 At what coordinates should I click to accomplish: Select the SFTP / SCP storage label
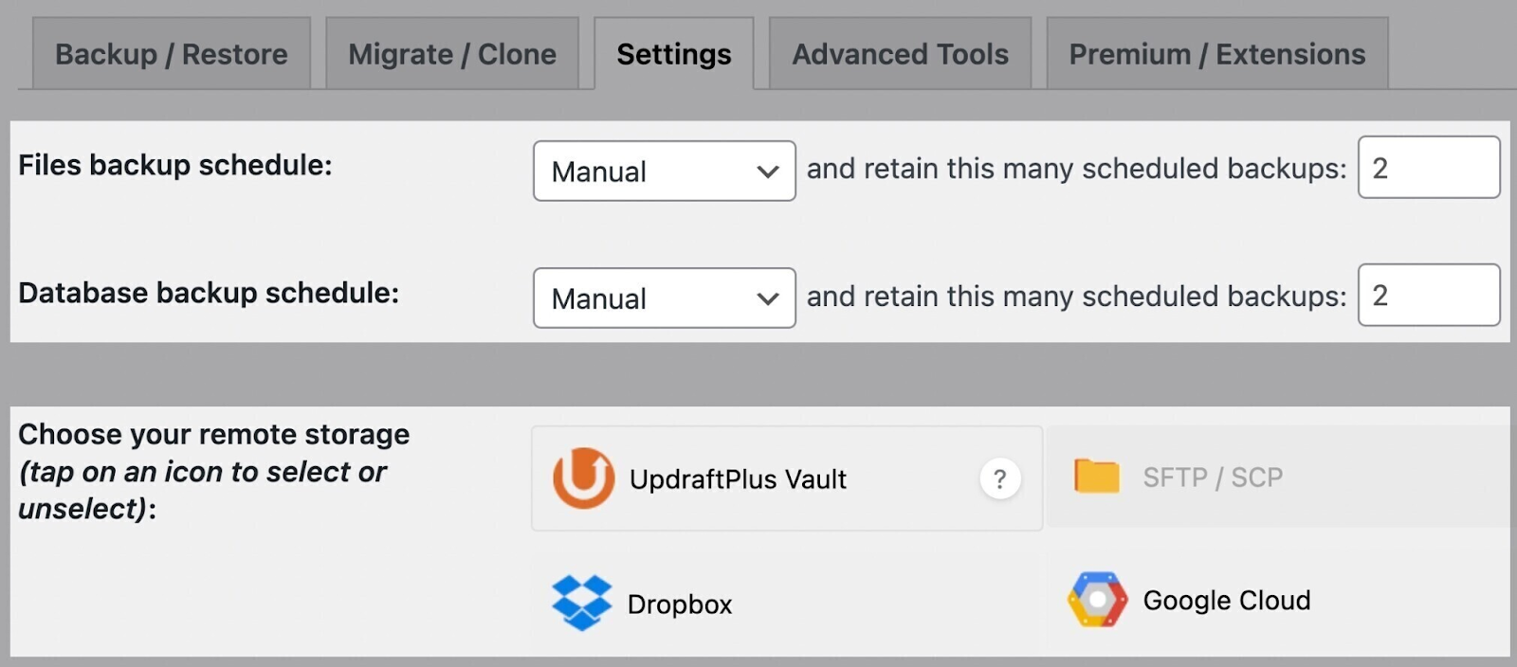tap(1213, 478)
